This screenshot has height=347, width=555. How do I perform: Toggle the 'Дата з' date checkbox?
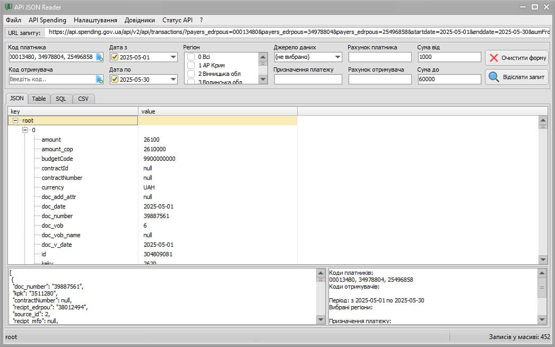point(115,57)
